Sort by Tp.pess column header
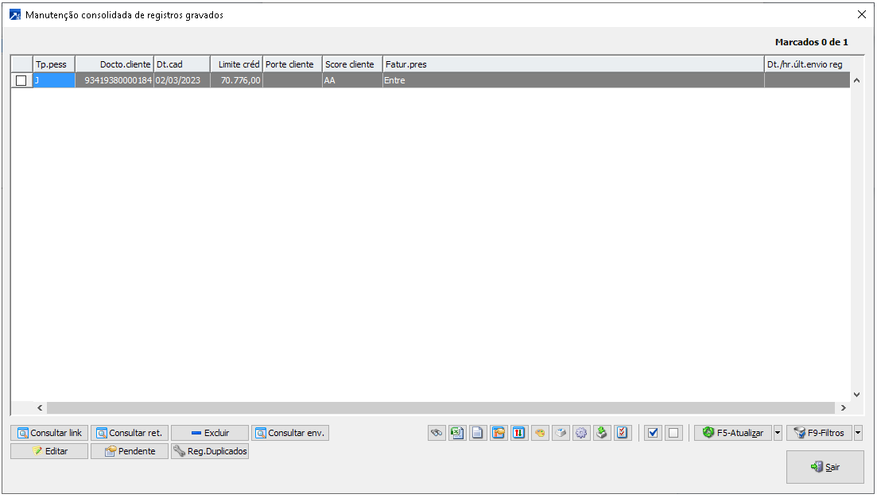 coord(54,64)
